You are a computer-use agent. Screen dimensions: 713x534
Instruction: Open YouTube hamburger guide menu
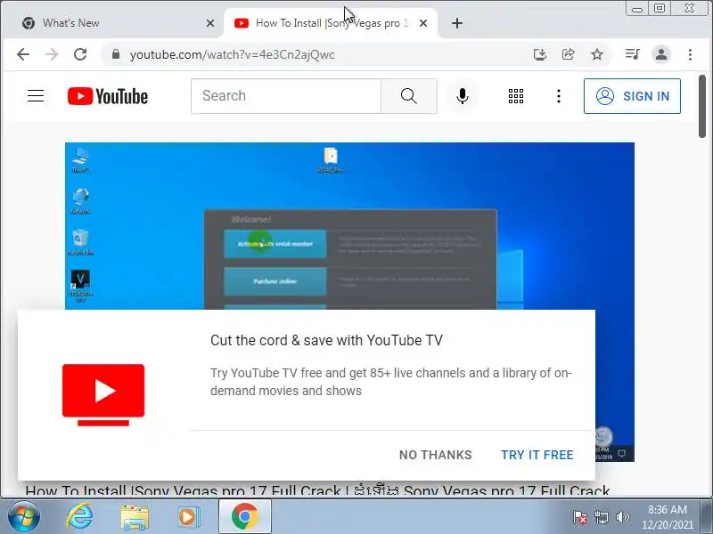click(x=36, y=96)
